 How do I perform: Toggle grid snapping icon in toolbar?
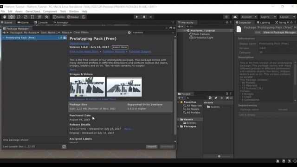(x=84, y=17)
